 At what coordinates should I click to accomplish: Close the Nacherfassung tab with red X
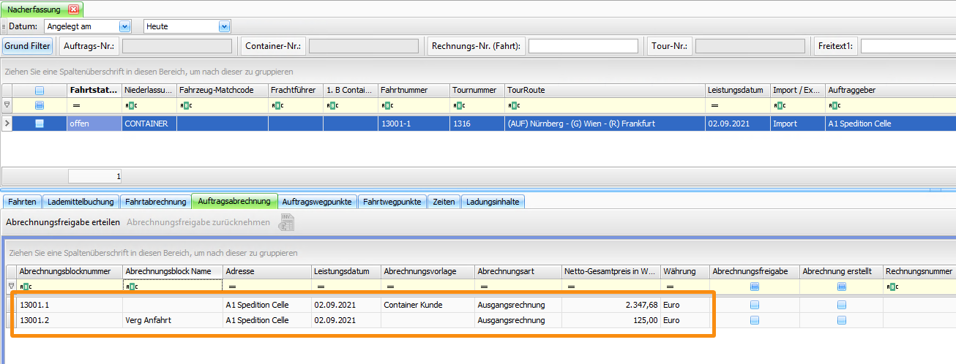click(74, 10)
